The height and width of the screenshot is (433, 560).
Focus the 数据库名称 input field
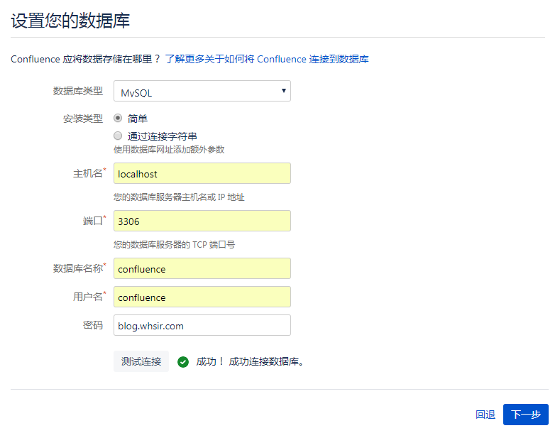tap(202, 268)
